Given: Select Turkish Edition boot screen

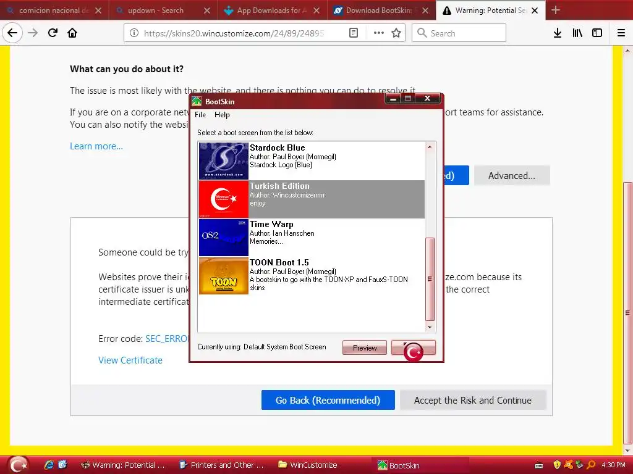Looking at the screenshot, I should click(x=312, y=199).
